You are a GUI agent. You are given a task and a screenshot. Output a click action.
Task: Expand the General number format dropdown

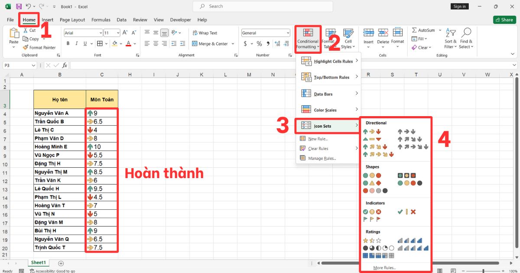[288, 33]
